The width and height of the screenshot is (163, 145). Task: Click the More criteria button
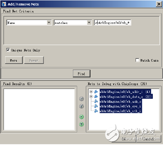[14, 60]
